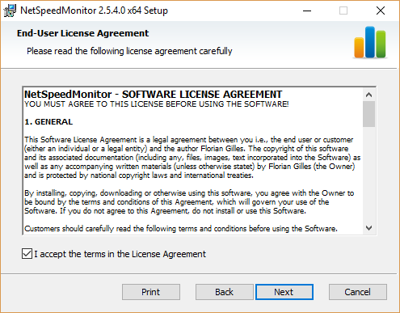The image size is (400, 313).
Task: Click the '1. GENERAL' section heading
Action: 48,122
